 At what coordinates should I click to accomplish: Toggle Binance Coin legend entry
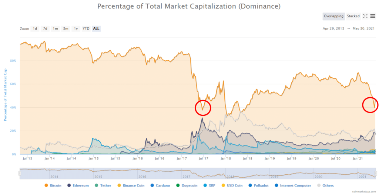(x=131, y=186)
